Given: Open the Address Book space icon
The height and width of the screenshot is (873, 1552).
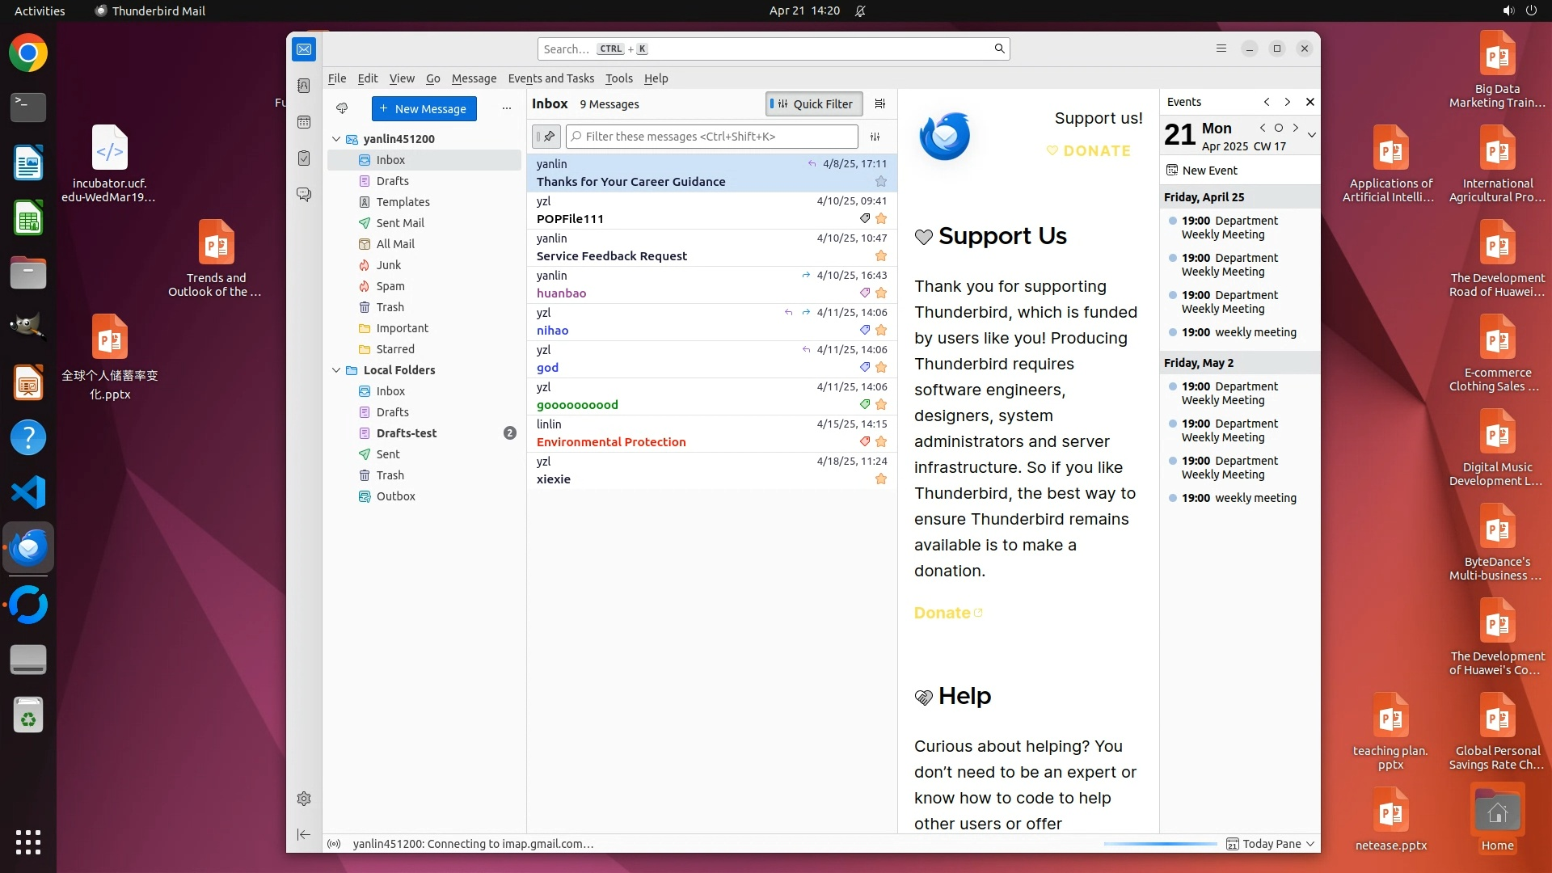Looking at the screenshot, I should pyautogui.click(x=304, y=86).
